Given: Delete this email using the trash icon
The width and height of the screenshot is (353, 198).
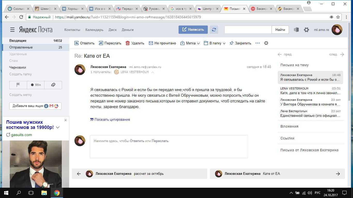Looking at the screenshot, I should click(x=128, y=43).
